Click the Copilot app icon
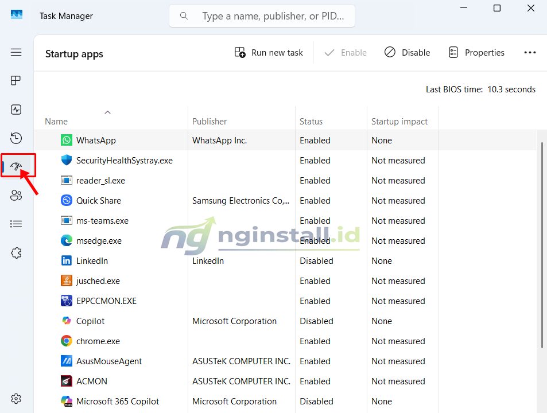 coord(66,321)
